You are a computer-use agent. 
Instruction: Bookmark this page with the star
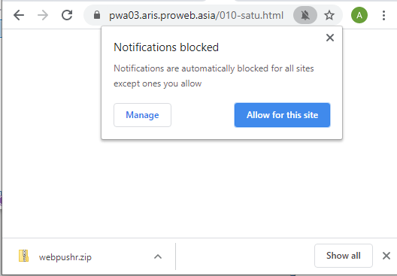tap(329, 15)
